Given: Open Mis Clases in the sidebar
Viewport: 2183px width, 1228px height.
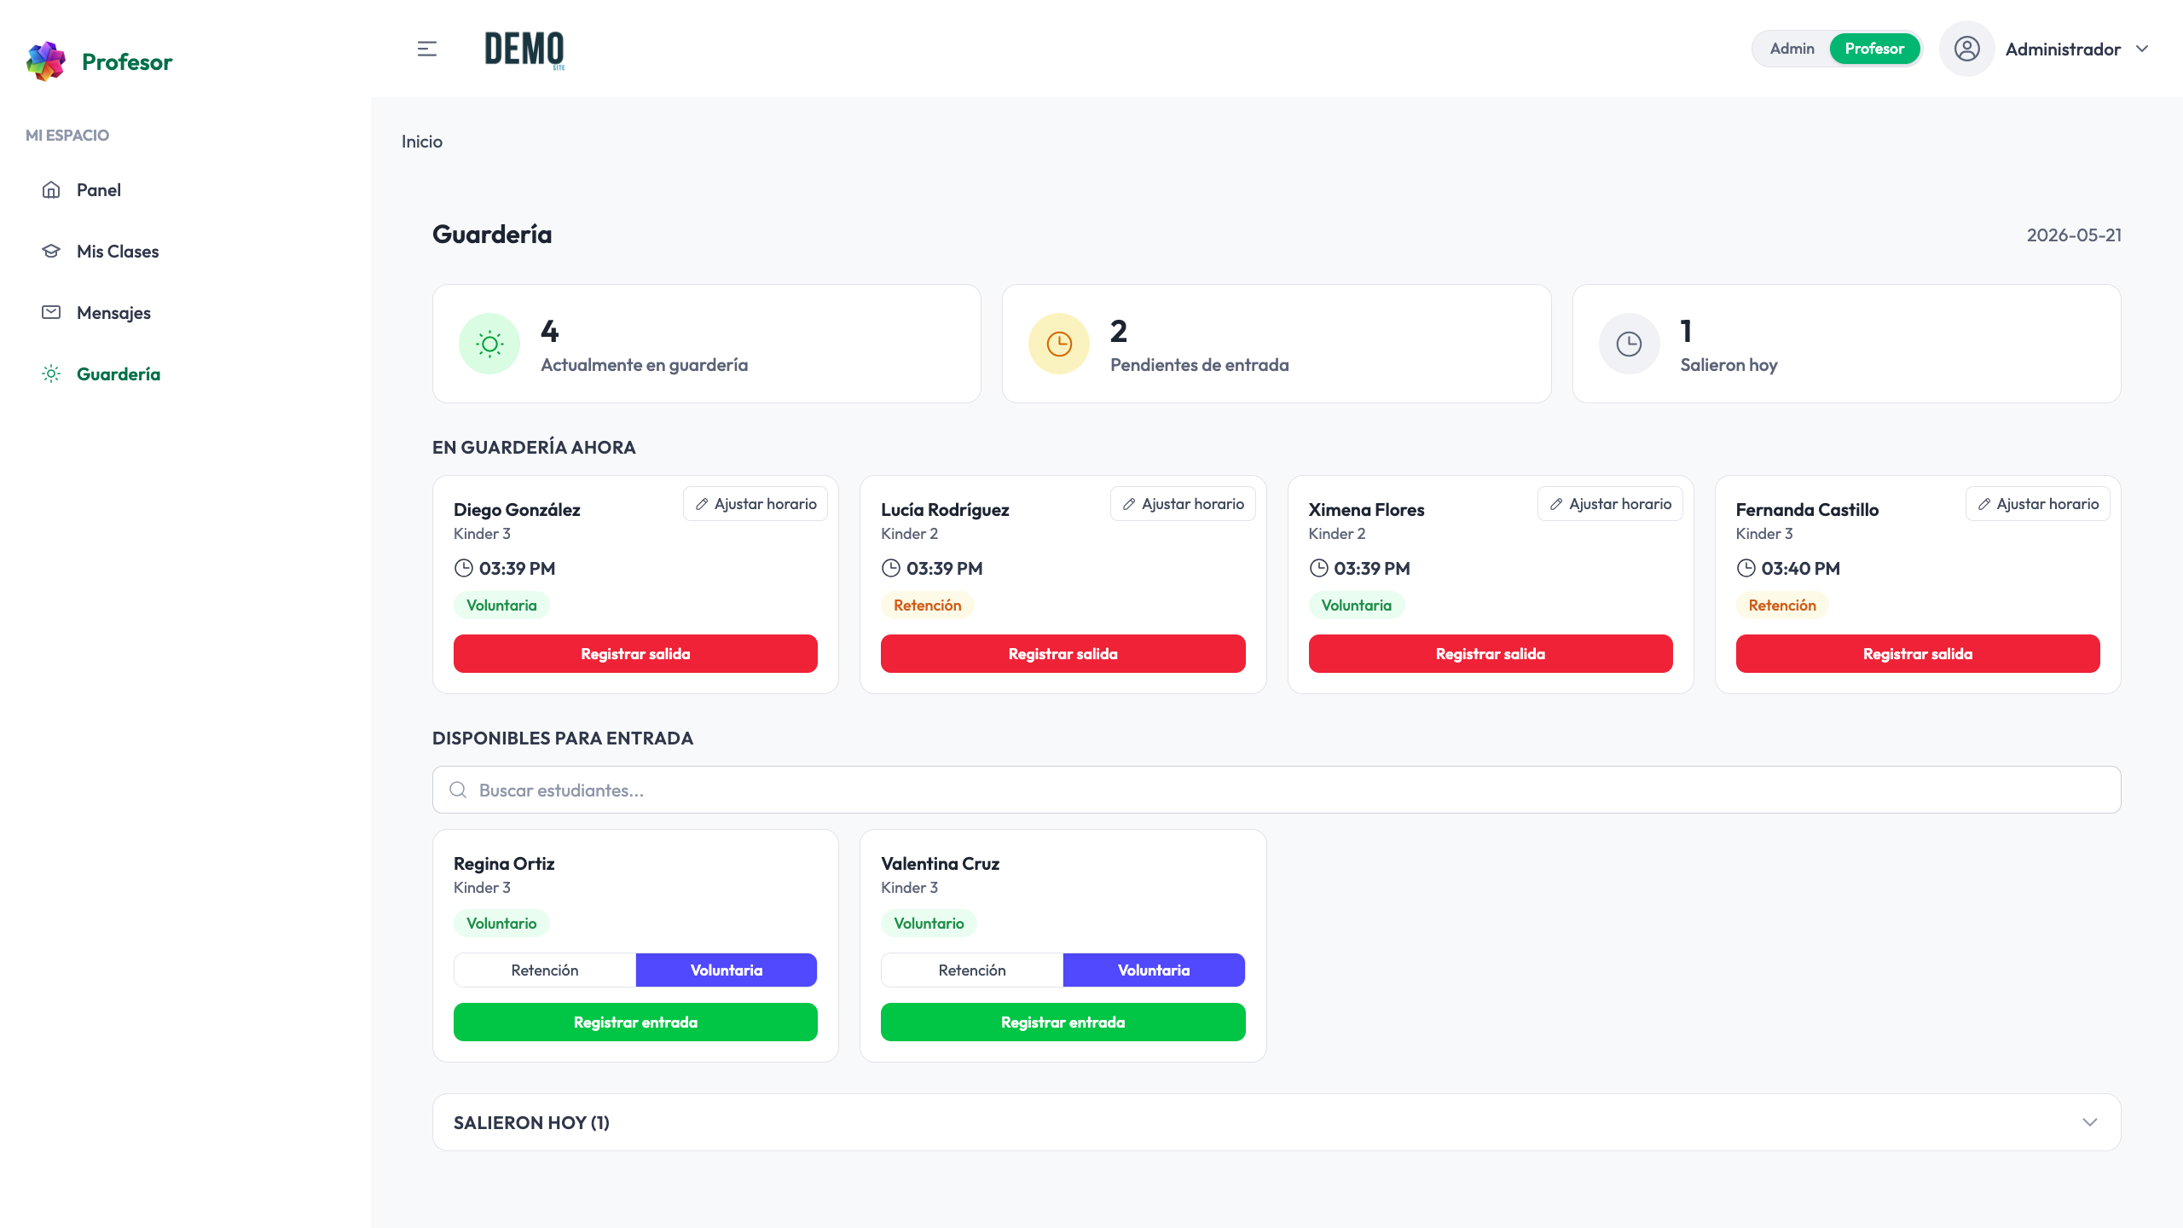Looking at the screenshot, I should coord(118,251).
